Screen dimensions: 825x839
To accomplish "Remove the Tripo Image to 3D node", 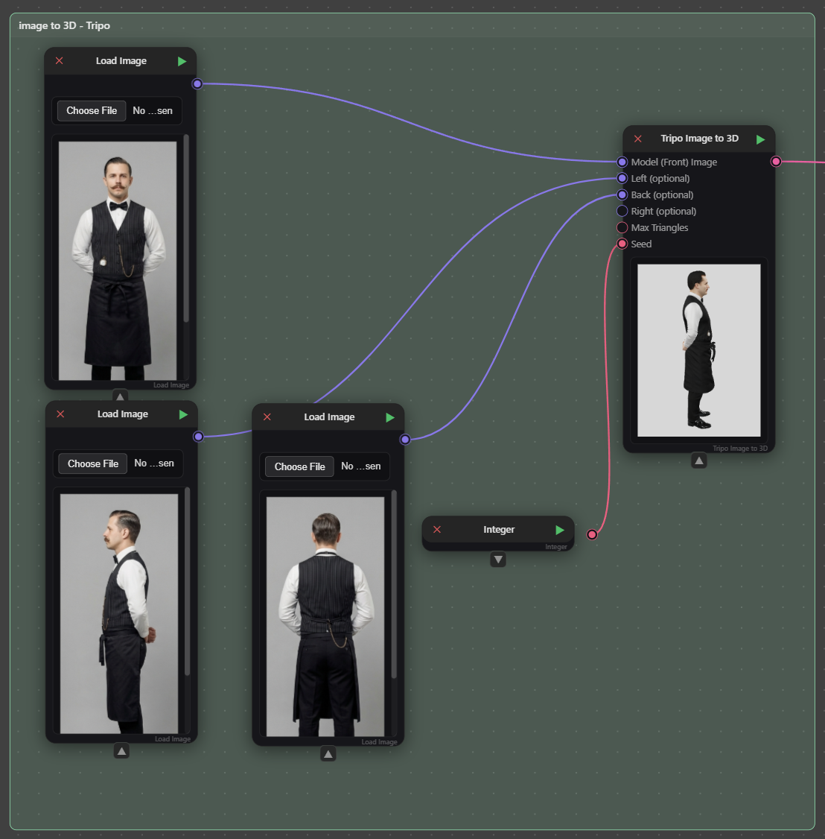I will (x=638, y=139).
